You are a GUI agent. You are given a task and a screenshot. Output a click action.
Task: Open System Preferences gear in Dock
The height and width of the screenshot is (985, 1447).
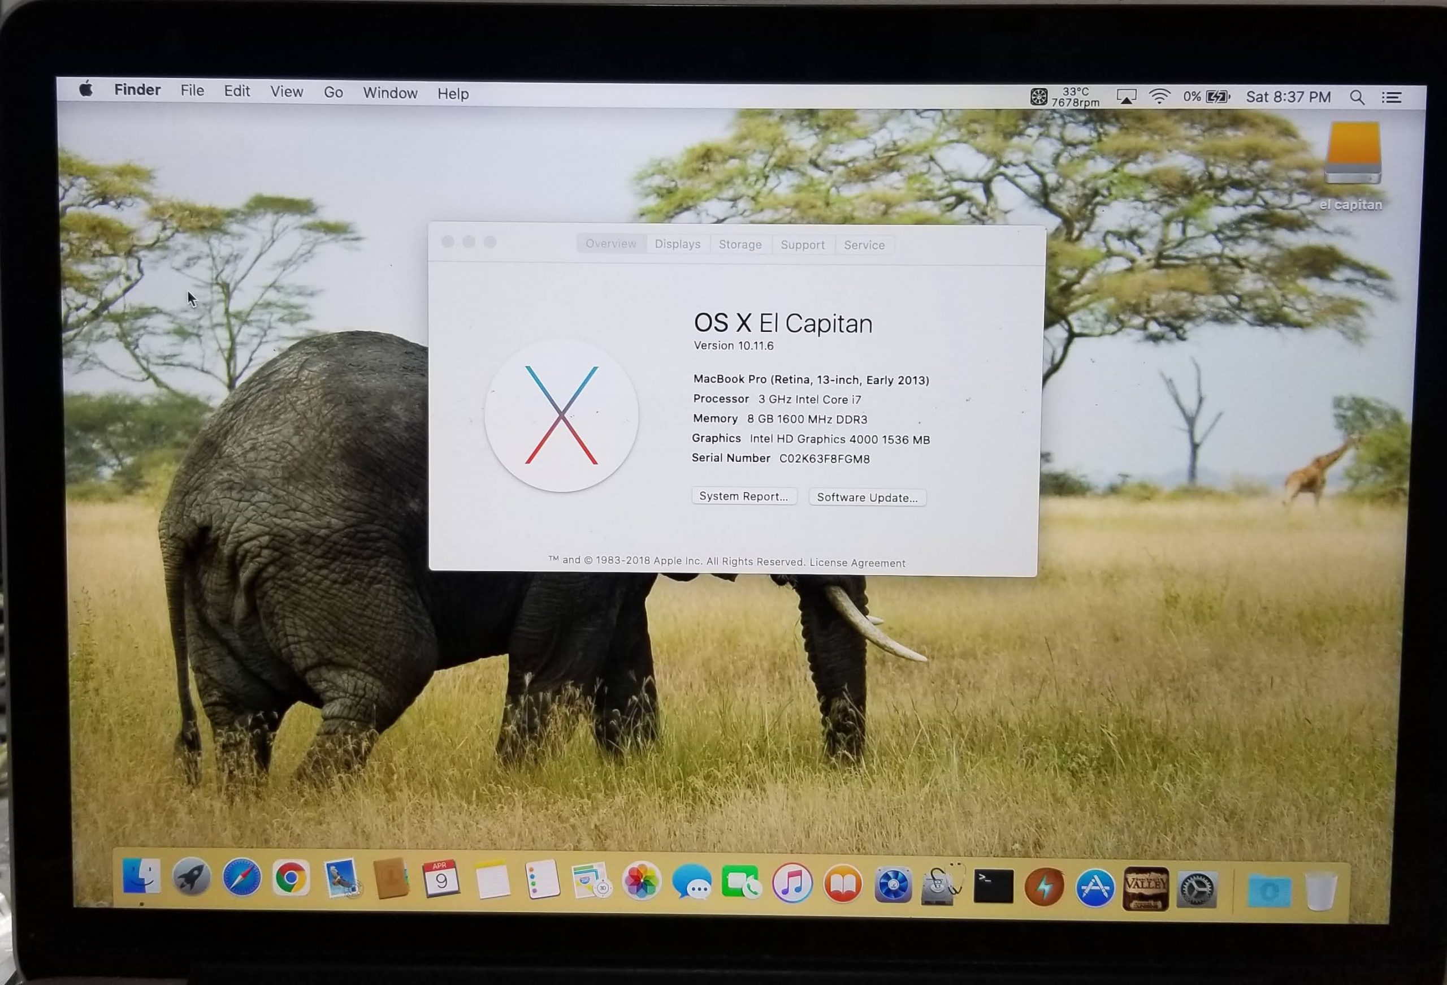pyautogui.click(x=1197, y=889)
